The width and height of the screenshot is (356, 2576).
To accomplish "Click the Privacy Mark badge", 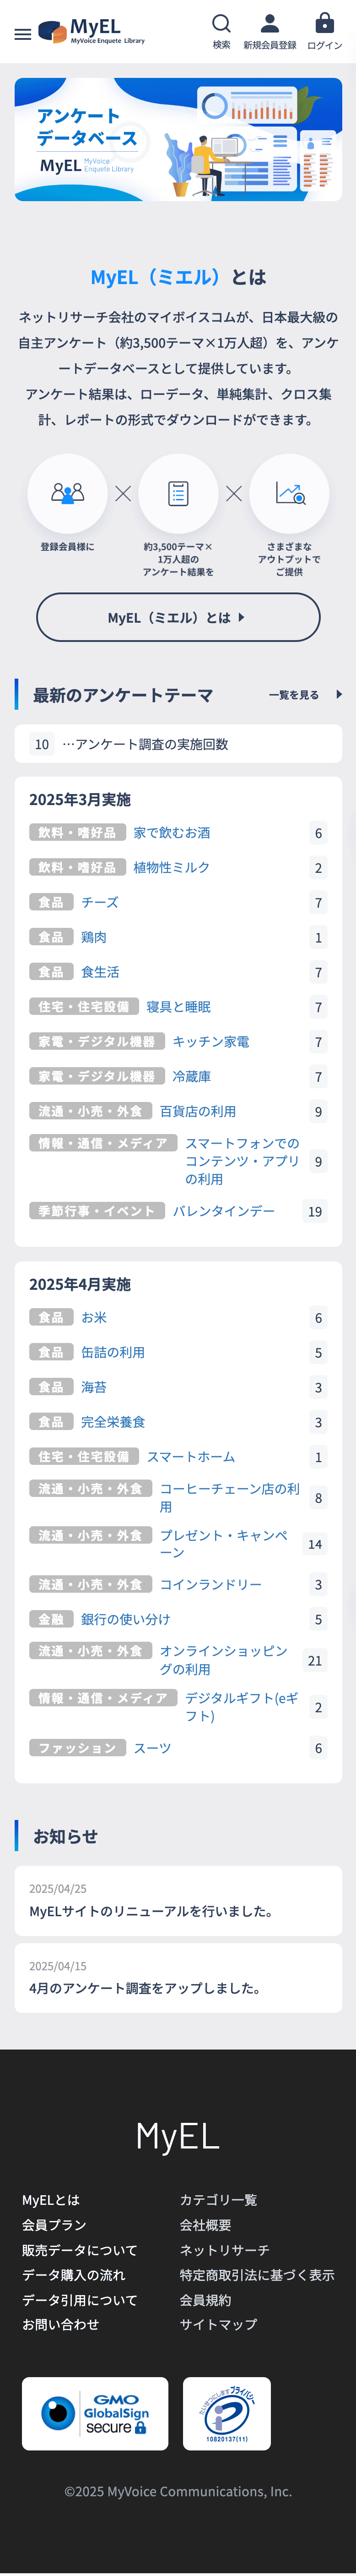I will click(x=227, y=2413).
